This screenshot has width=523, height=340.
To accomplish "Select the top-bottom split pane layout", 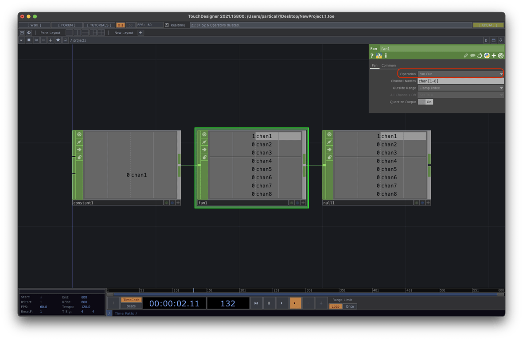I will pos(85,33).
